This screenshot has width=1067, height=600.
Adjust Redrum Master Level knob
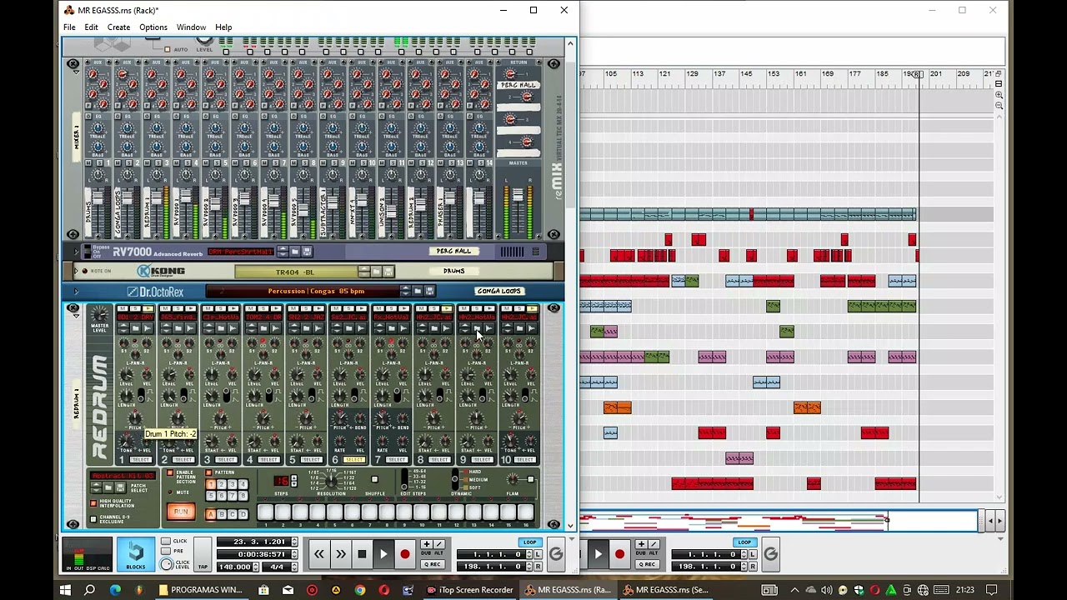(100, 315)
